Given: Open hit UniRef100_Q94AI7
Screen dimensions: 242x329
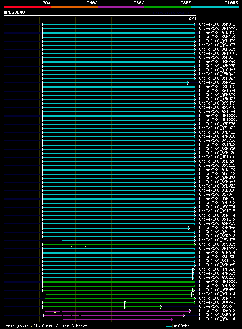Looking at the screenshot, I should (x=217, y=45).
